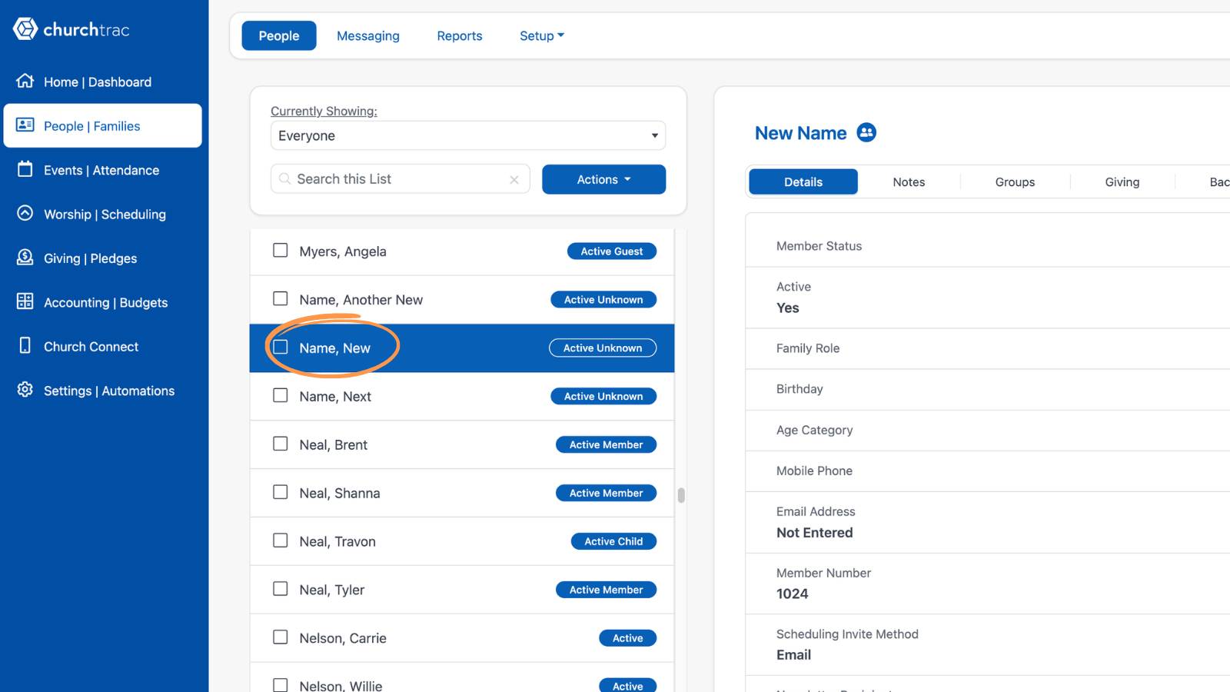Open Church Connect phone icon
1230x692 pixels.
point(25,345)
